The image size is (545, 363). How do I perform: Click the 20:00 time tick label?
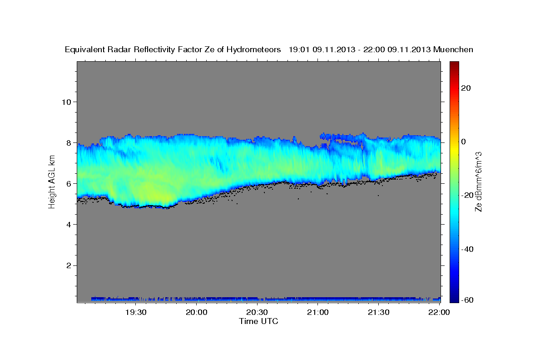[x=197, y=312]
